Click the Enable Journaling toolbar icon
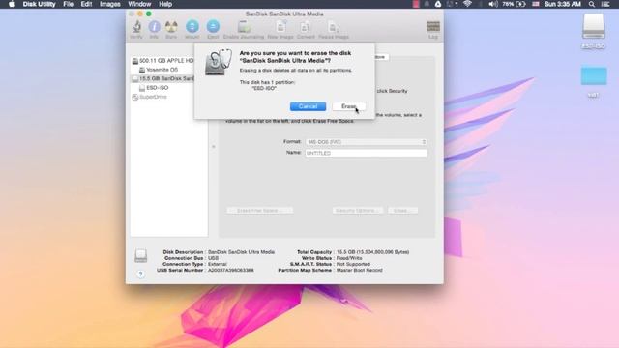The image size is (619, 348). click(x=244, y=26)
